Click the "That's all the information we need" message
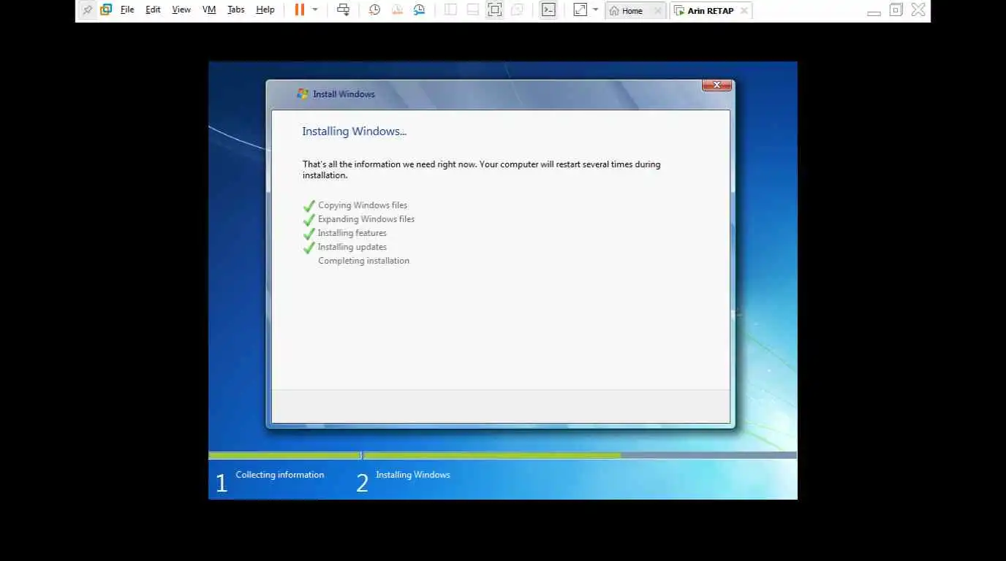This screenshot has height=561, width=1006. [482, 169]
